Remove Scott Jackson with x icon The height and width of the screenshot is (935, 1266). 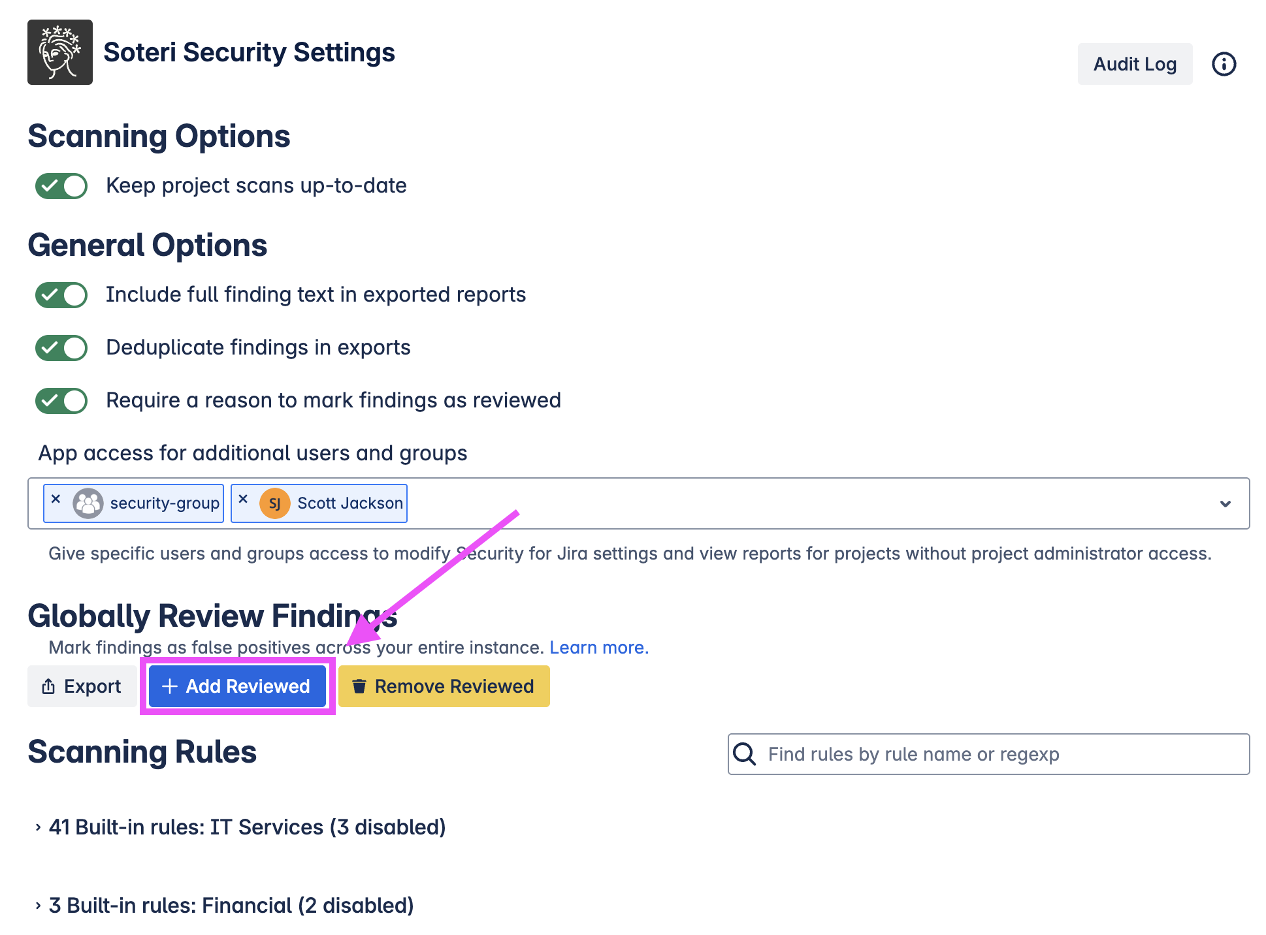coord(243,499)
